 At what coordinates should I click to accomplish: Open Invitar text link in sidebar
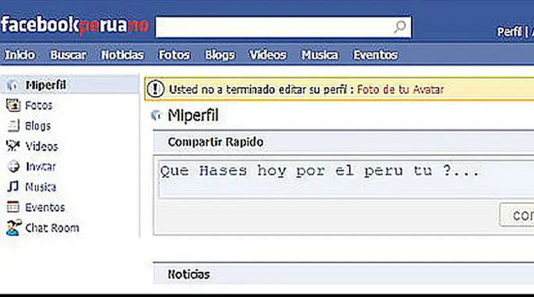point(40,166)
